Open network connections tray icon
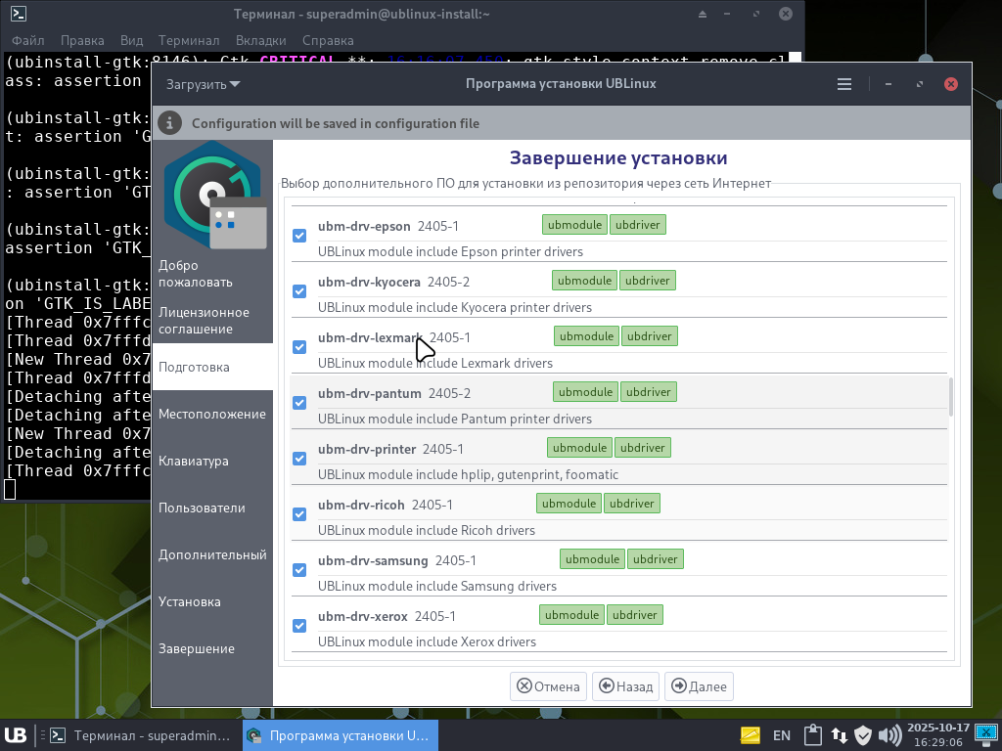The height and width of the screenshot is (751, 1002). click(x=839, y=735)
